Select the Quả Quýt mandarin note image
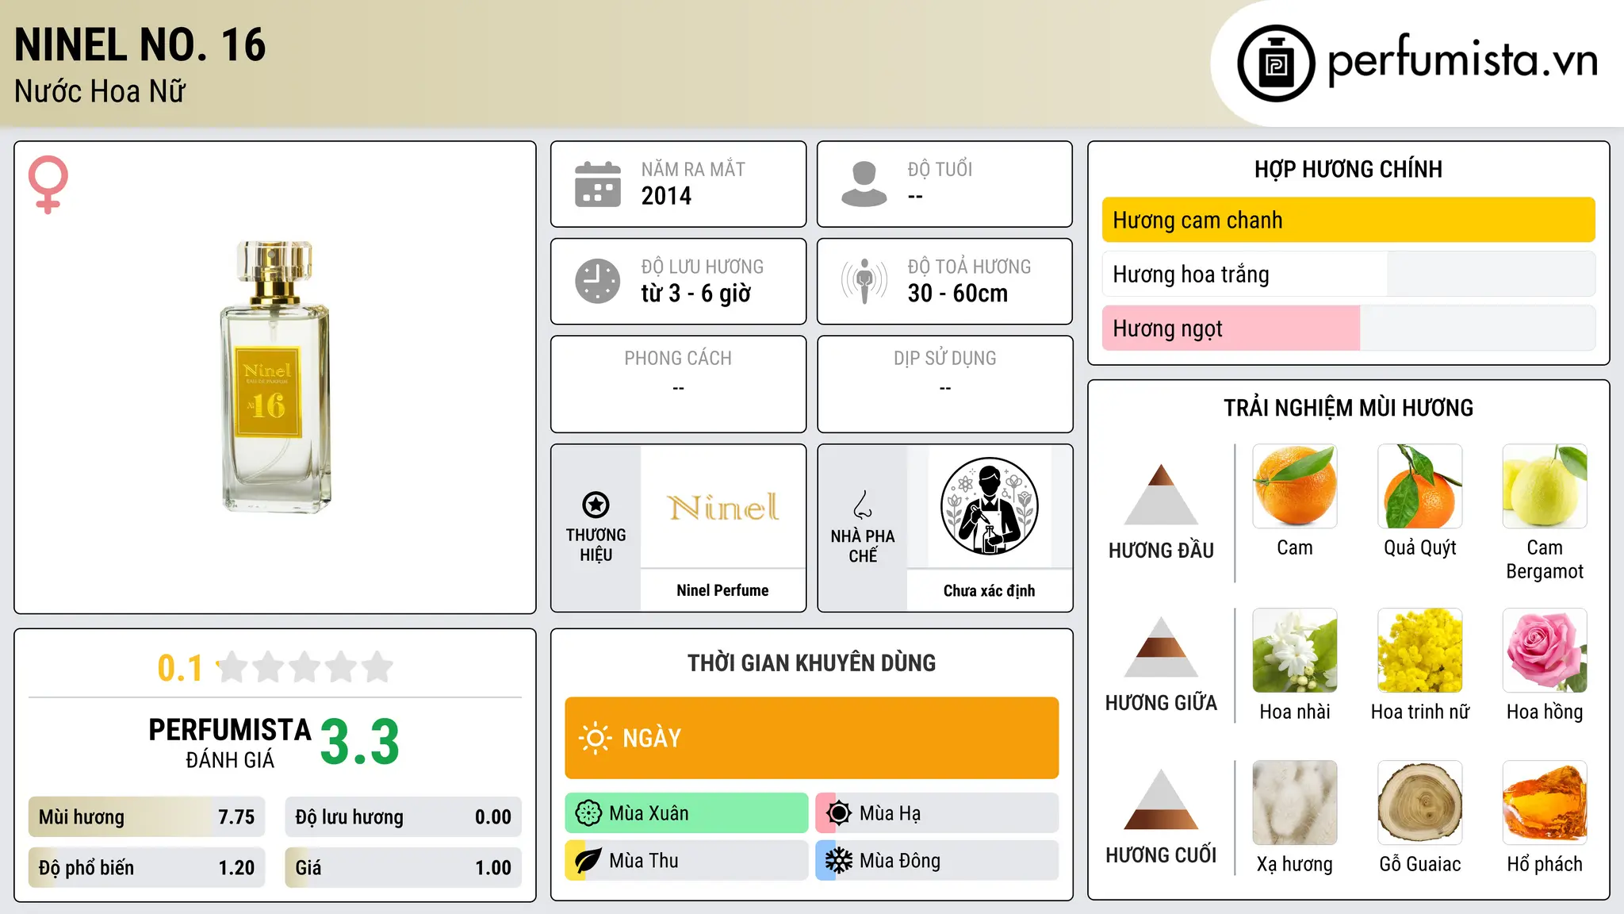 1420,486
